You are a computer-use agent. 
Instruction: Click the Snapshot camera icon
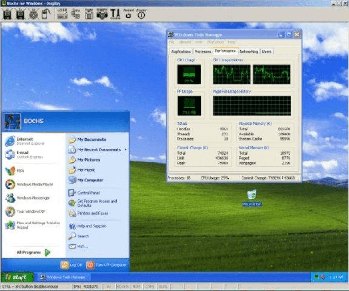point(102,14)
